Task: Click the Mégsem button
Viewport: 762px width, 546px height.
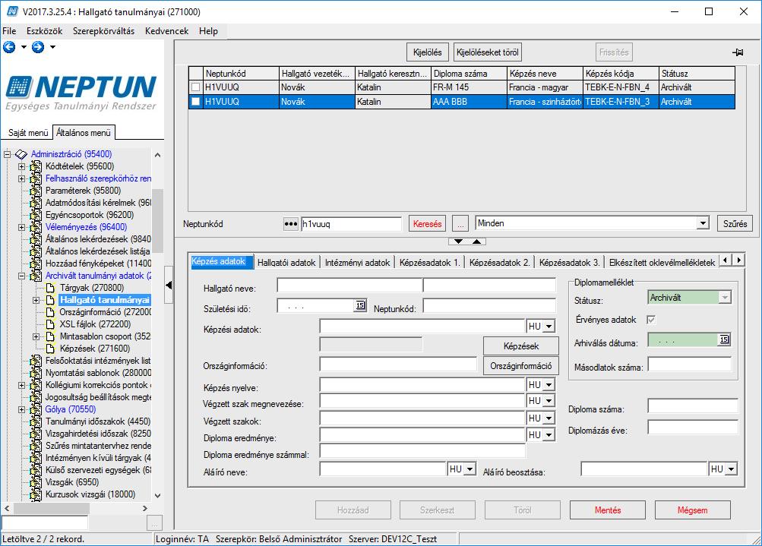Action: [693, 510]
